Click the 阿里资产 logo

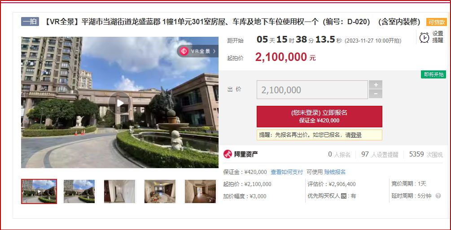(241, 154)
